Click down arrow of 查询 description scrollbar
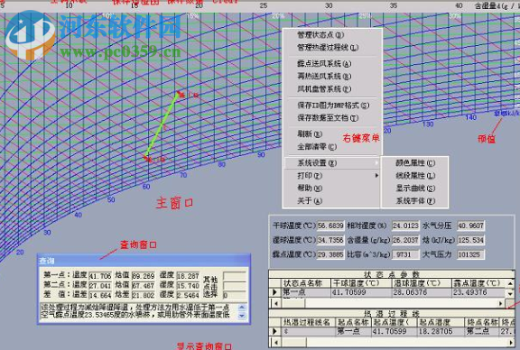The width and height of the screenshot is (520, 350). [x=242, y=316]
